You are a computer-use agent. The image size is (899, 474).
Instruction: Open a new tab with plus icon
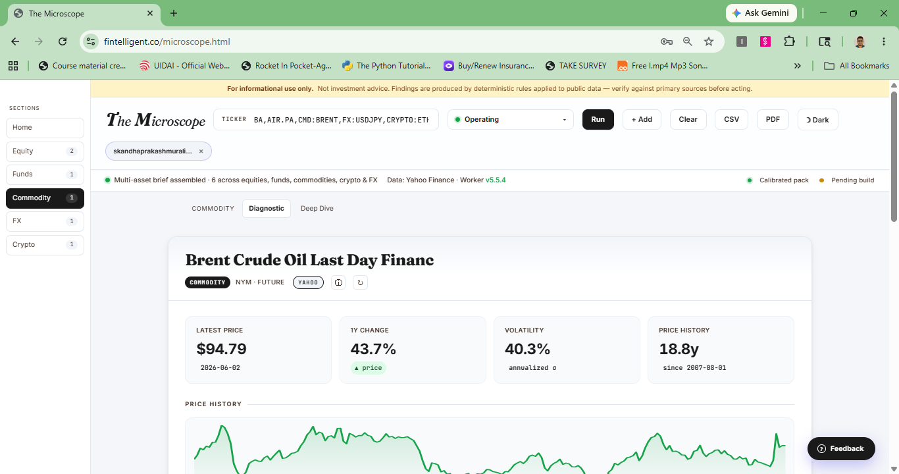coord(174,13)
